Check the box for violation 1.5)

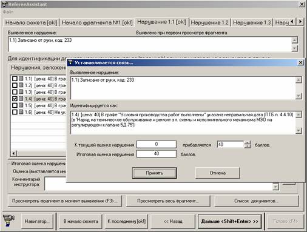(x=15, y=105)
